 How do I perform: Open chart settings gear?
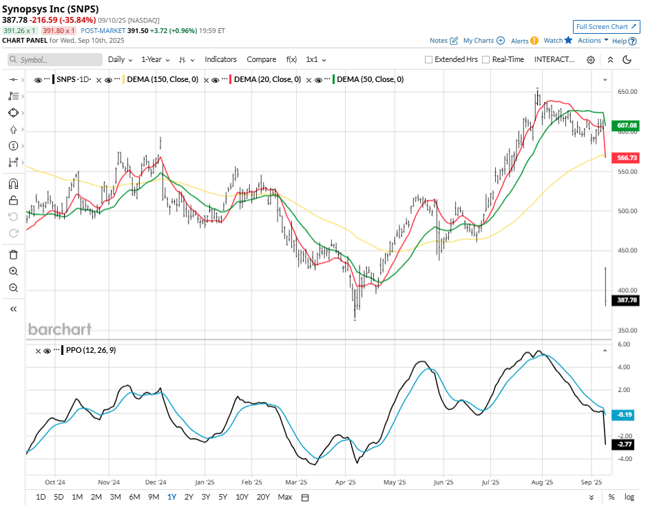coord(591,60)
